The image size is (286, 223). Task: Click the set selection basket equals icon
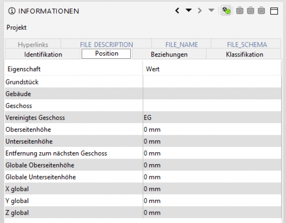tap(261, 11)
